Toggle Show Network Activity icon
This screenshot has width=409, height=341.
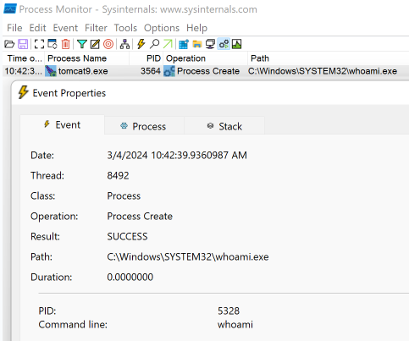point(210,44)
